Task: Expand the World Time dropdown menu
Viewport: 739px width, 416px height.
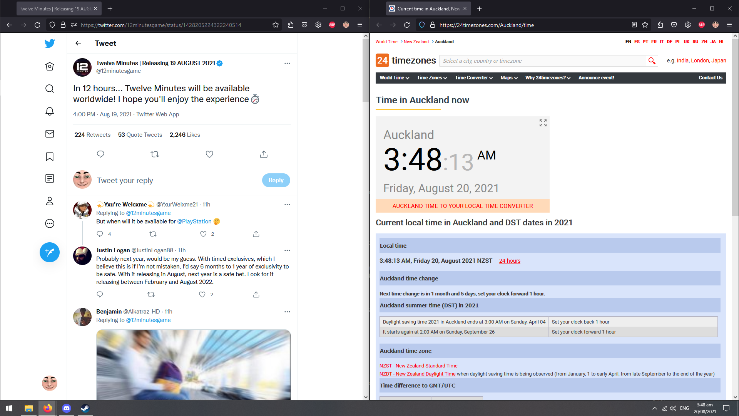Action: (x=394, y=78)
